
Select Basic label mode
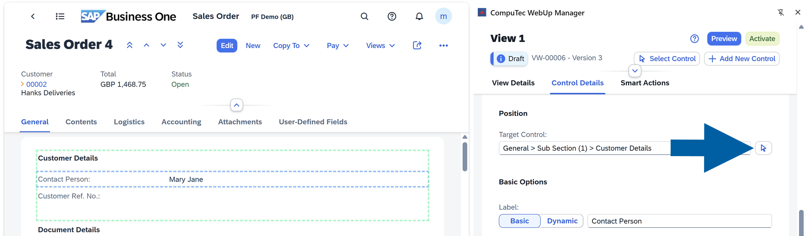coord(519,221)
